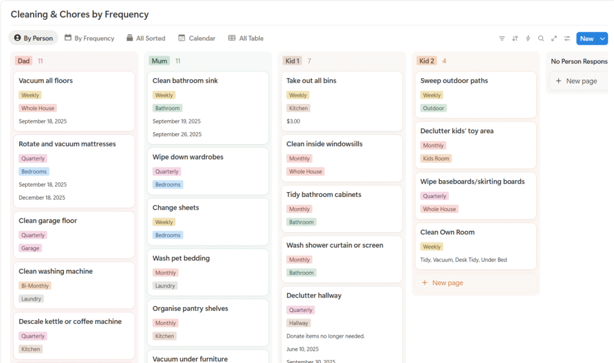Click the plus icon under No Person column
Image resolution: width=614 pixels, height=363 pixels.
(559, 81)
